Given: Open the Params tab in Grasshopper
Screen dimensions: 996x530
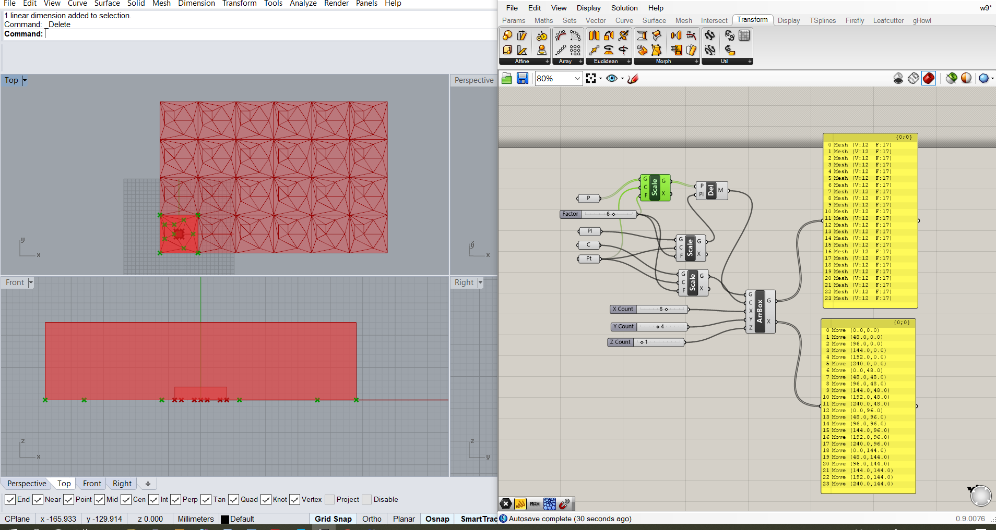Looking at the screenshot, I should pos(514,21).
